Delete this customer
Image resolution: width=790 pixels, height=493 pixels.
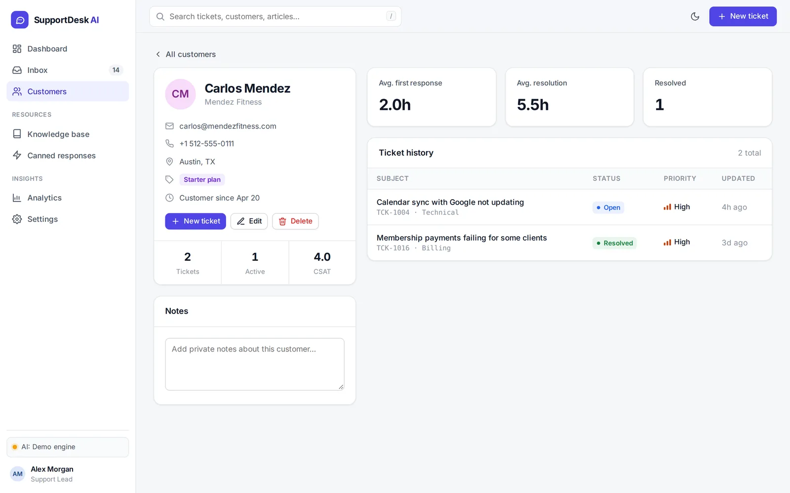click(x=295, y=221)
